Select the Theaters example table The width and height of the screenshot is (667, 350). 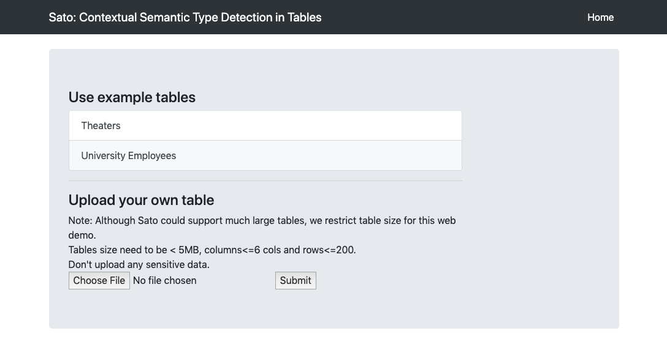(x=265, y=125)
